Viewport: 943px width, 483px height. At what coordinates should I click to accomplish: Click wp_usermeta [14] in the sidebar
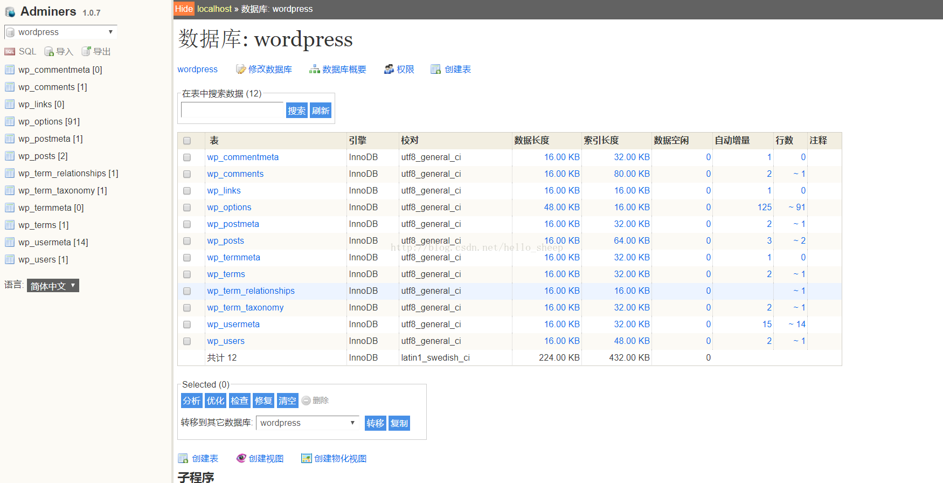[53, 242]
